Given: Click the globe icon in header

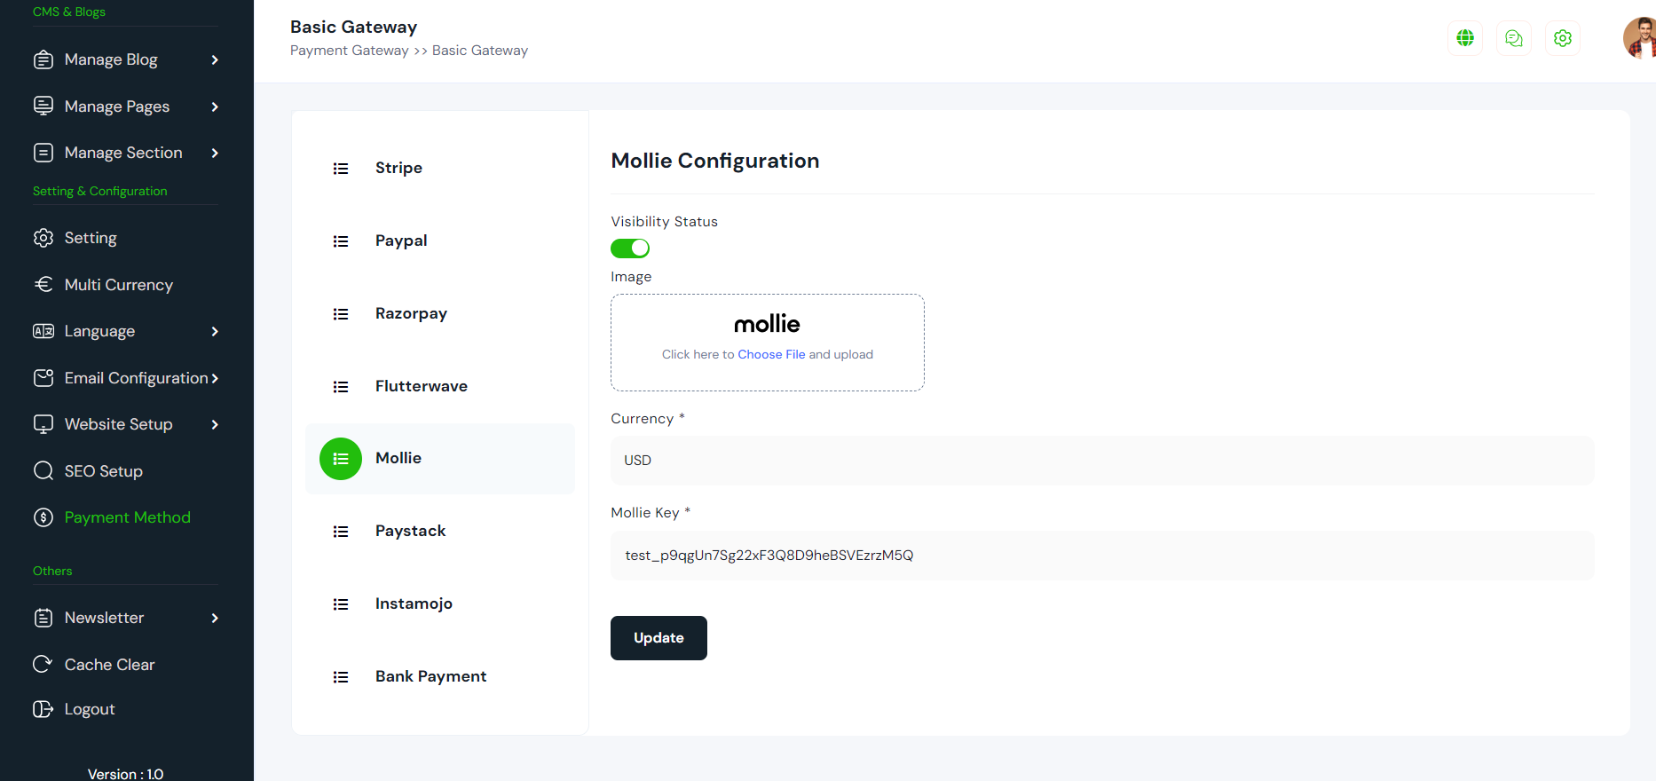Looking at the screenshot, I should click(x=1465, y=38).
